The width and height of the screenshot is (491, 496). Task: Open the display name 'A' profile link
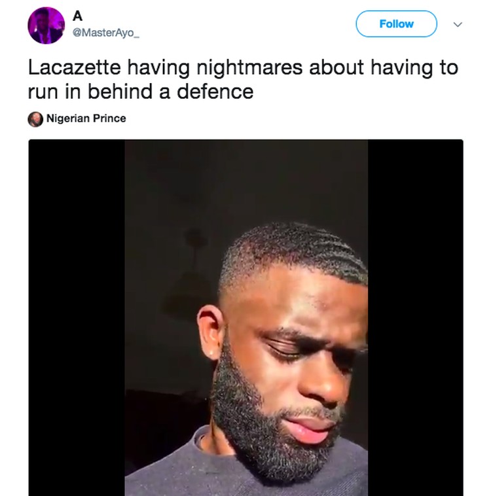point(77,16)
